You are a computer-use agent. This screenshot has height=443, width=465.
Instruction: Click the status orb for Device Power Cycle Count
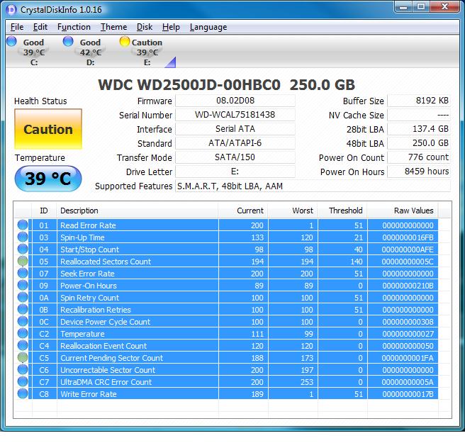23,321
